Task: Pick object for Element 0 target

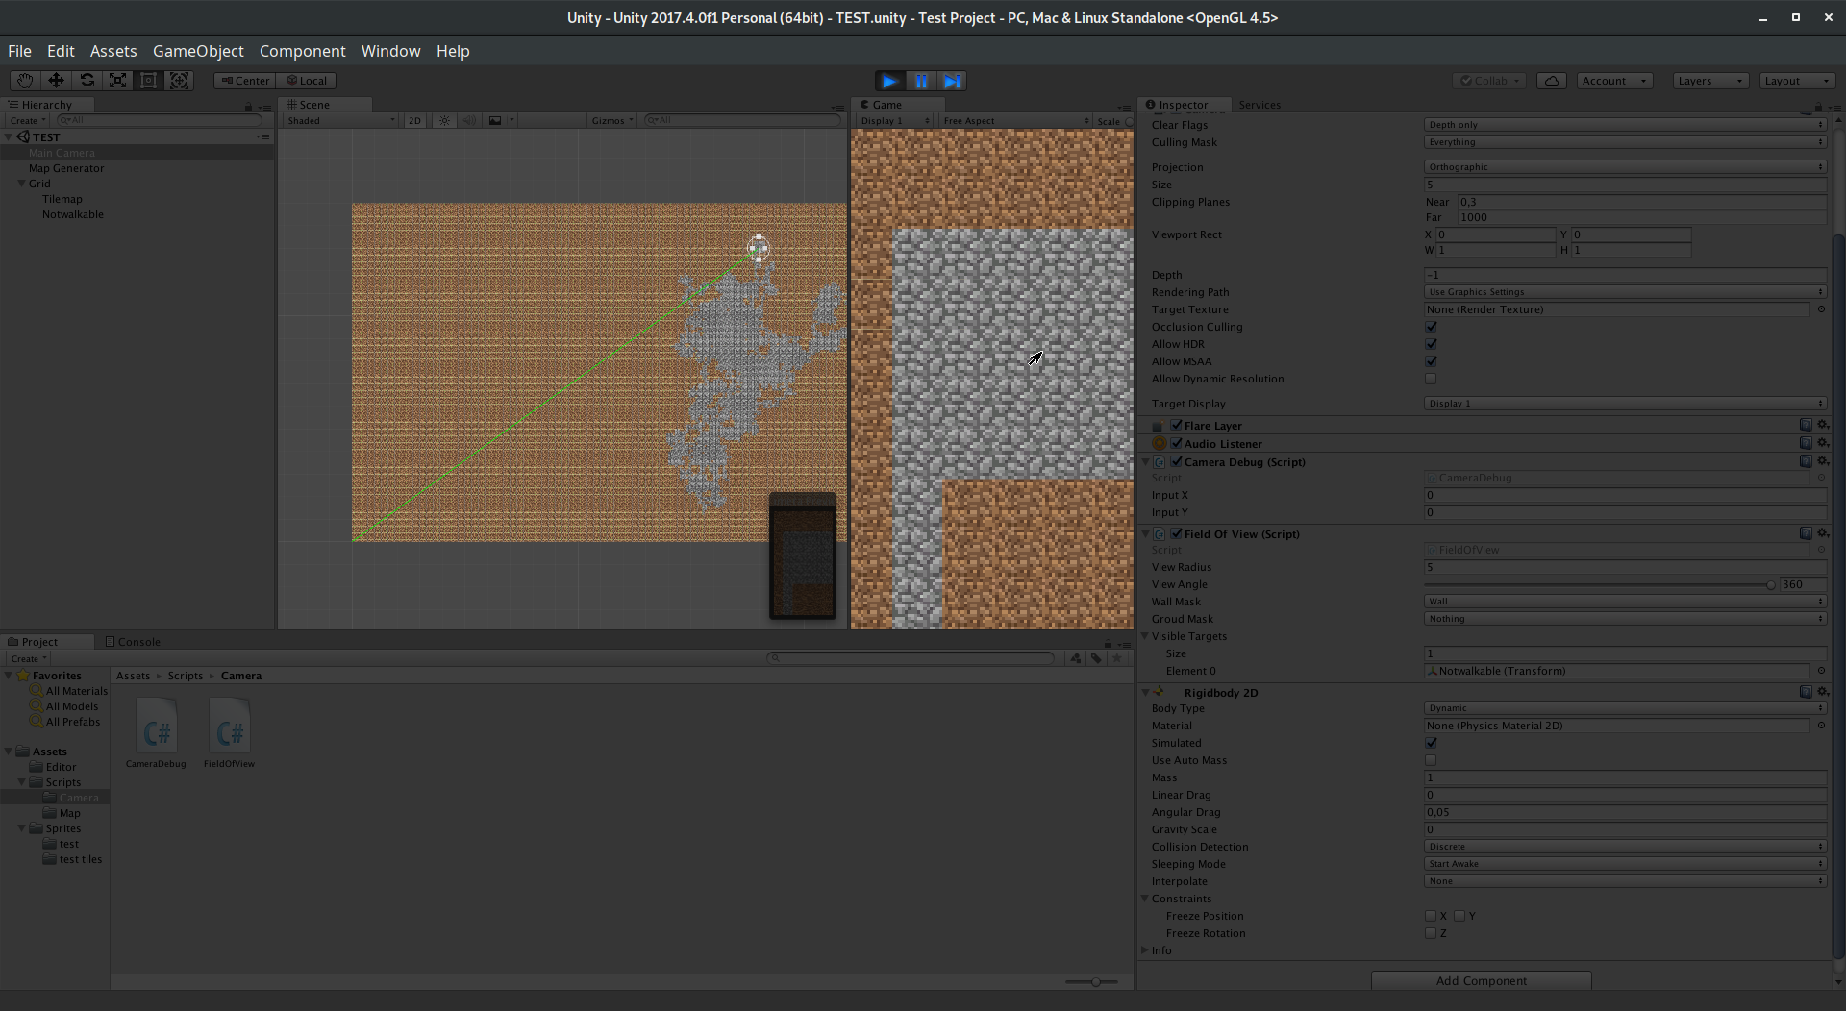Action: pos(1821,671)
